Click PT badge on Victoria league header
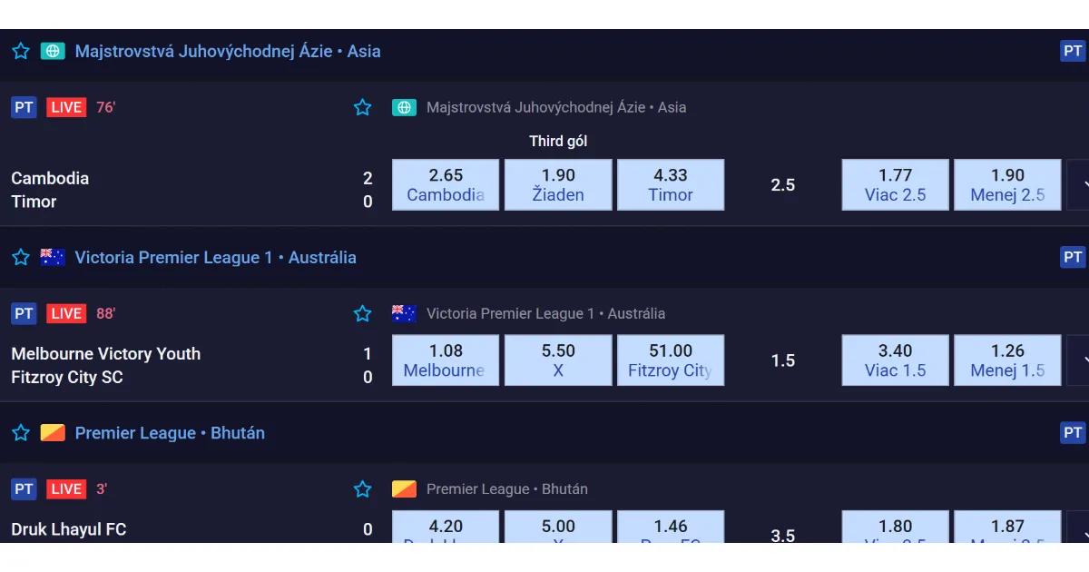The width and height of the screenshot is (1089, 572). [1073, 257]
